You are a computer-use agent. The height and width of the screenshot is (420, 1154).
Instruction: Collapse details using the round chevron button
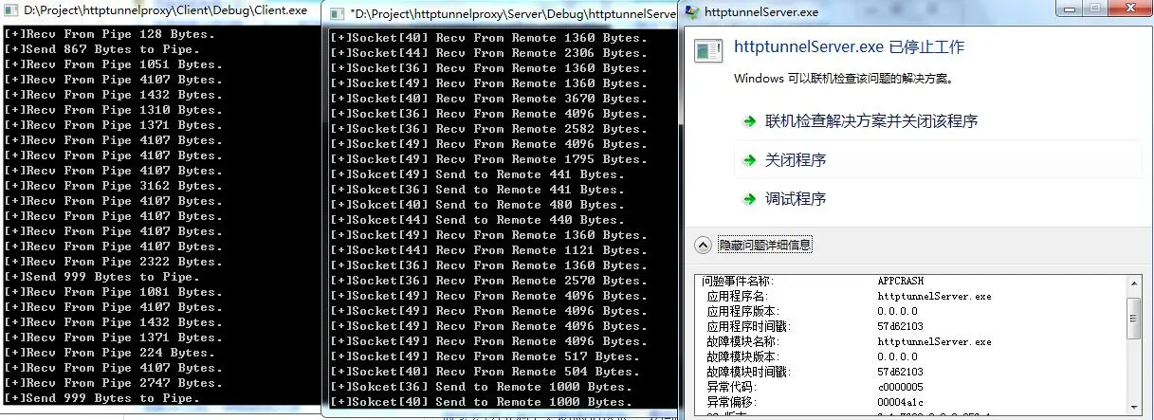[x=703, y=245]
